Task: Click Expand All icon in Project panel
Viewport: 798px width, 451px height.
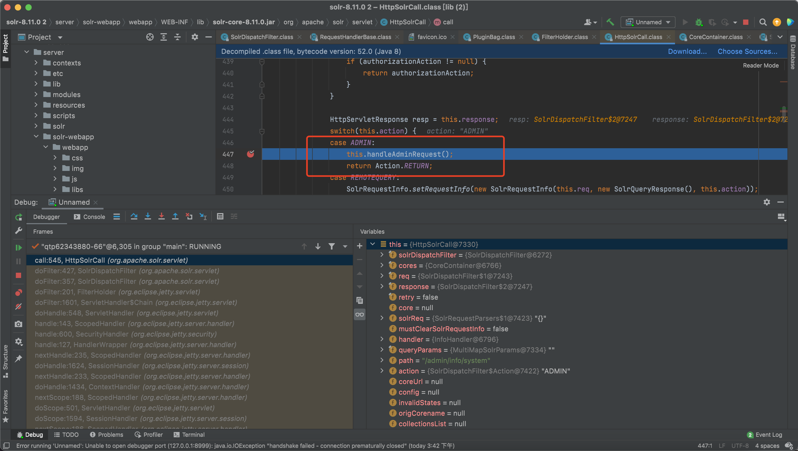Action: [x=164, y=37]
